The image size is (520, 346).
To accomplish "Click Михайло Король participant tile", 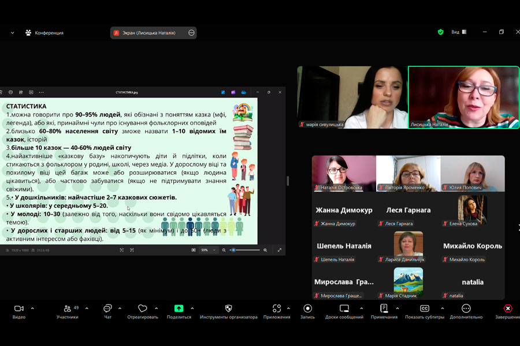I will tap(473, 246).
